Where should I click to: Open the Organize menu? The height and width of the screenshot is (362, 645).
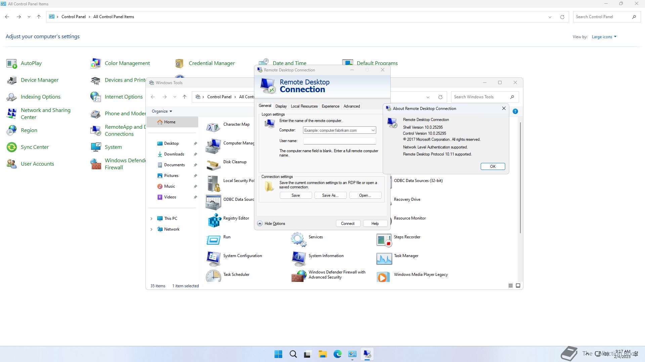tap(162, 111)
